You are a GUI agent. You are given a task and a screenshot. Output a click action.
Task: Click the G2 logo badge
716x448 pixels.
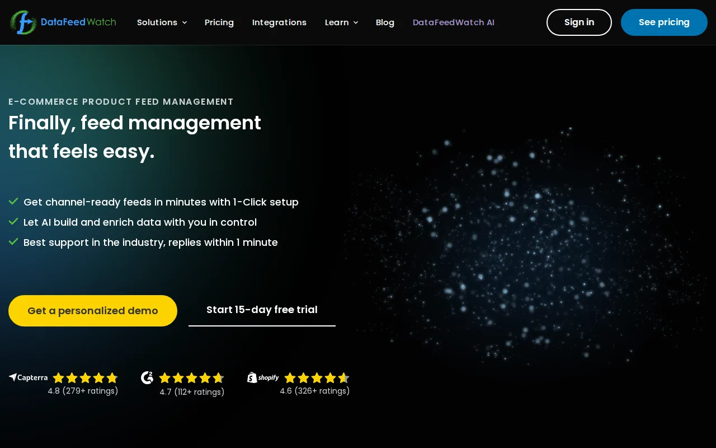click(147, 378)
